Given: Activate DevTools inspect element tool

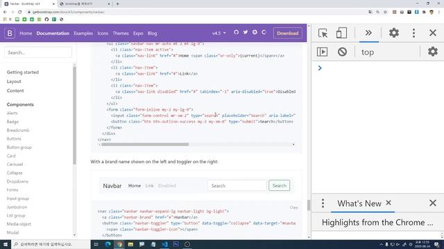Looking at the screenshot, I should coord(323,33).
